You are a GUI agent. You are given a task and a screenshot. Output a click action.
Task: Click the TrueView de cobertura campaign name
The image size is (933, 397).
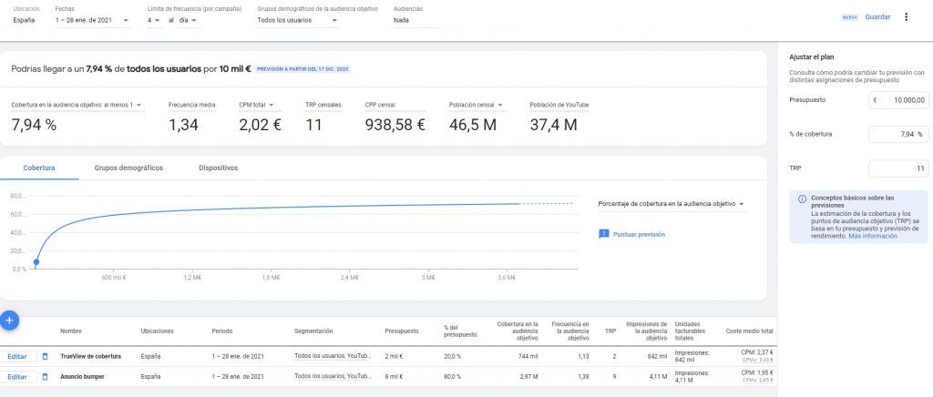(x=90, y=357)
